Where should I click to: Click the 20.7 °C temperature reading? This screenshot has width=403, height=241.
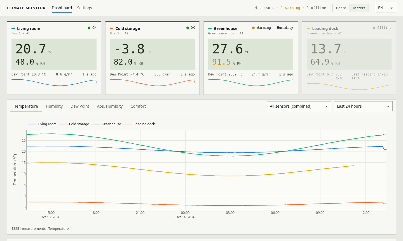coord(34,49)
